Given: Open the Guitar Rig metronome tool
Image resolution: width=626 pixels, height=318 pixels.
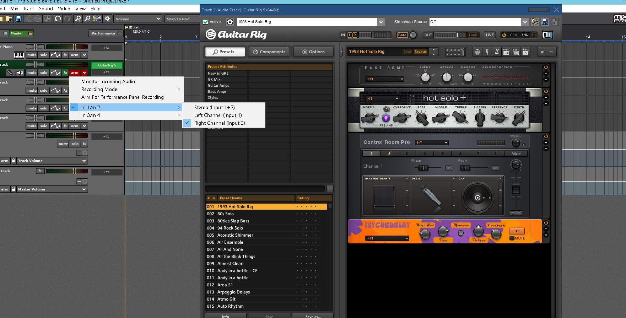Looking at the screenshot, I should coord(497,52).
